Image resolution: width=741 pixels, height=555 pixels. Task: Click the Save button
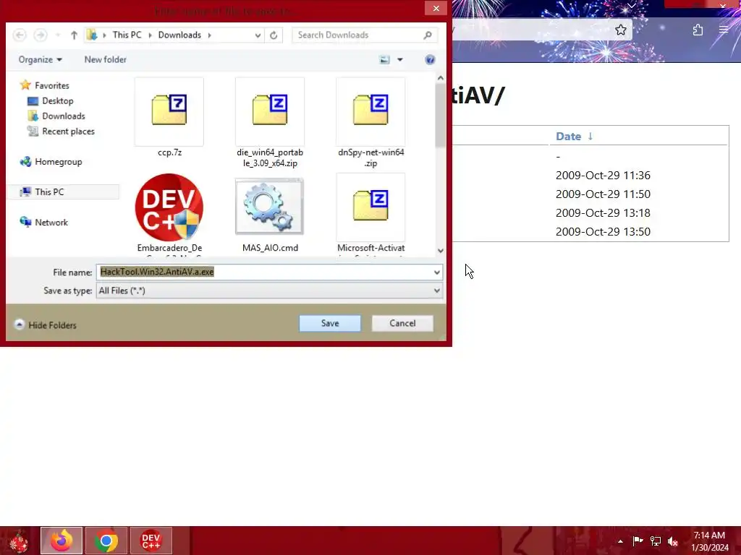click(330, 323)
